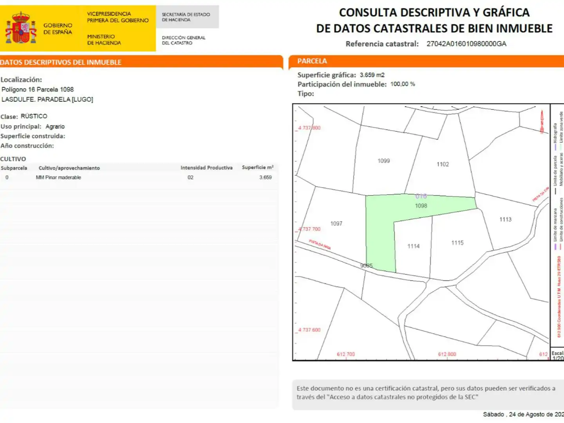This screenshot has width=564, height=423.
Task: Click the Localización label
Action: (x=21, y=80)
